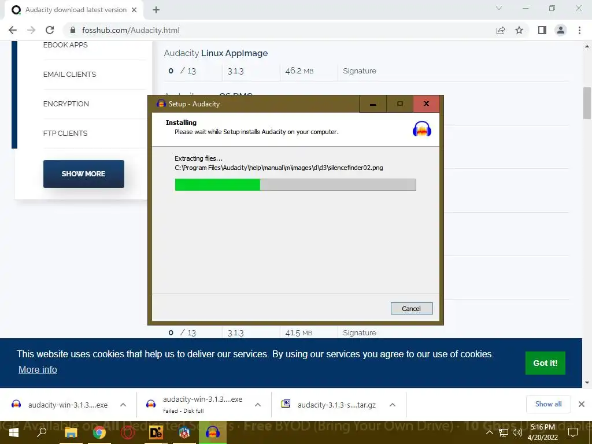This screenshot has height=444, width=592.
Task: Open the More info cookie link
Action: click(38, 369)
